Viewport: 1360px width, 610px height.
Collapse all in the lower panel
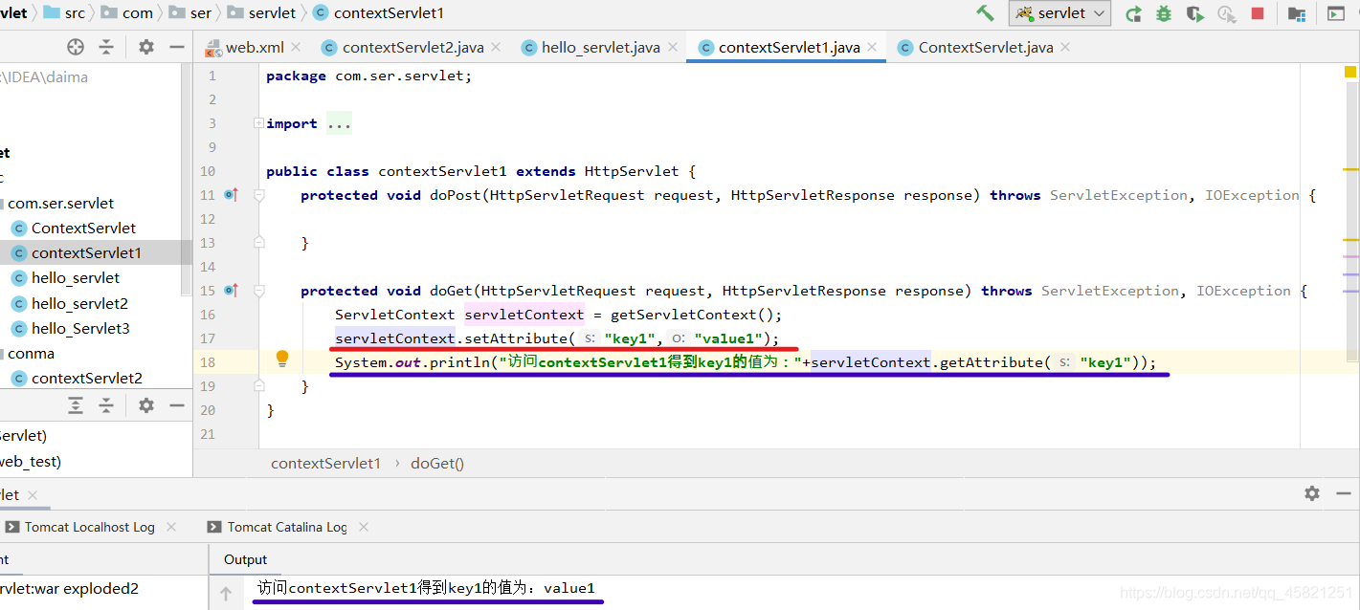(106, 405)
